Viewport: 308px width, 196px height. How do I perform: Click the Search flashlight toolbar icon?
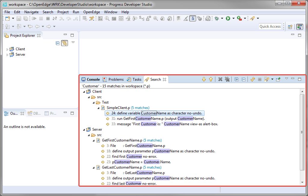[252, 18]
